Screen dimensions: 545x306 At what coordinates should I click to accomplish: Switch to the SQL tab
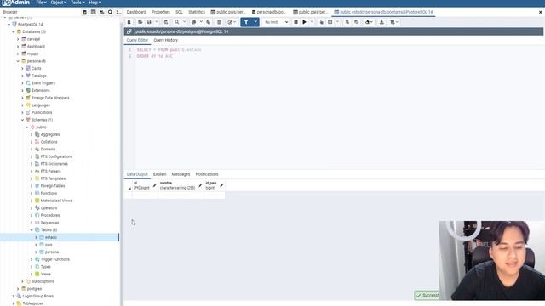[x=179, y=12]
